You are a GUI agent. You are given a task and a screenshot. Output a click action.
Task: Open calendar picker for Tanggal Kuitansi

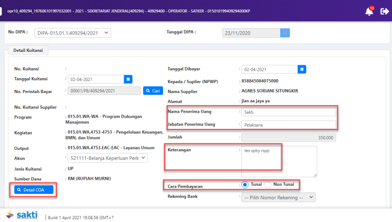pyautogui.click(x=128, y=79)
